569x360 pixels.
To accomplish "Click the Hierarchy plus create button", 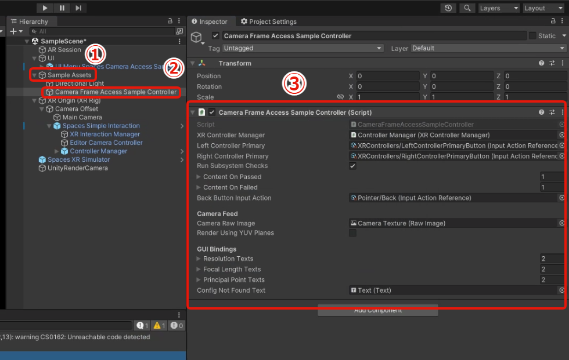I will pyautogui.click(x=14, y=31).
